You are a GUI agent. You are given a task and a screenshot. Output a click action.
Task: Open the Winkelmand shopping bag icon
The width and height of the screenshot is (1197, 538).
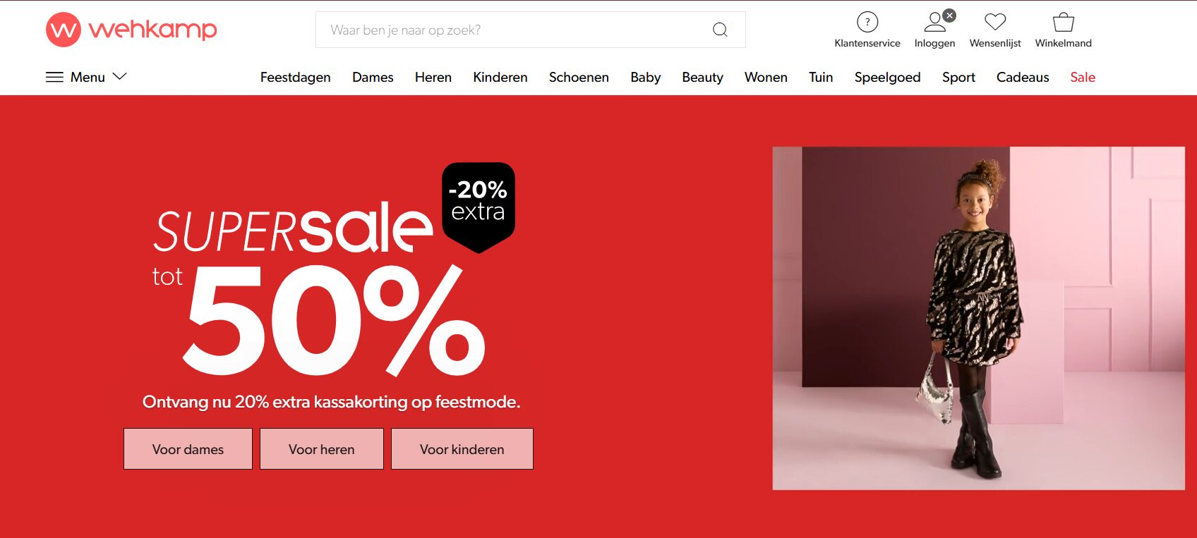pos(1063,22)
